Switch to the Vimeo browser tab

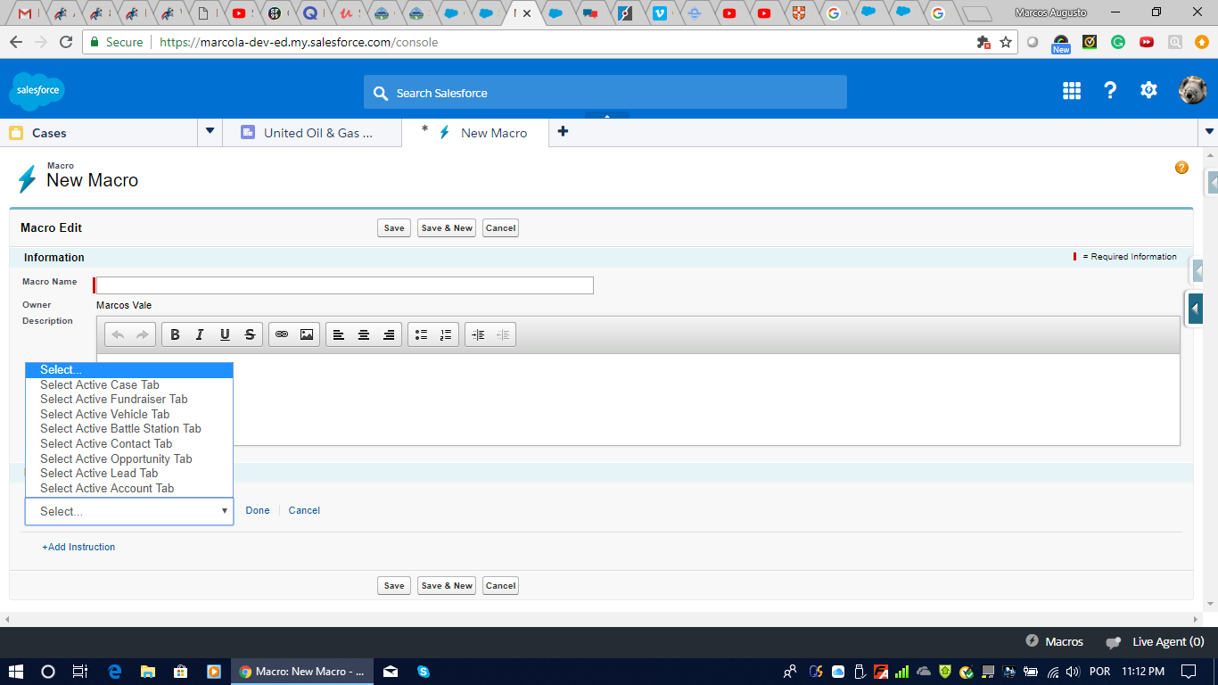coord(660,13)
